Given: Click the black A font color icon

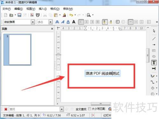Looking at the screenshot, I should coord(74,22).
